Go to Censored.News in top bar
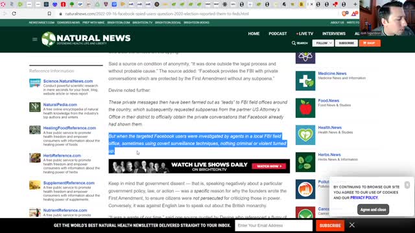 tap(68, 23)
